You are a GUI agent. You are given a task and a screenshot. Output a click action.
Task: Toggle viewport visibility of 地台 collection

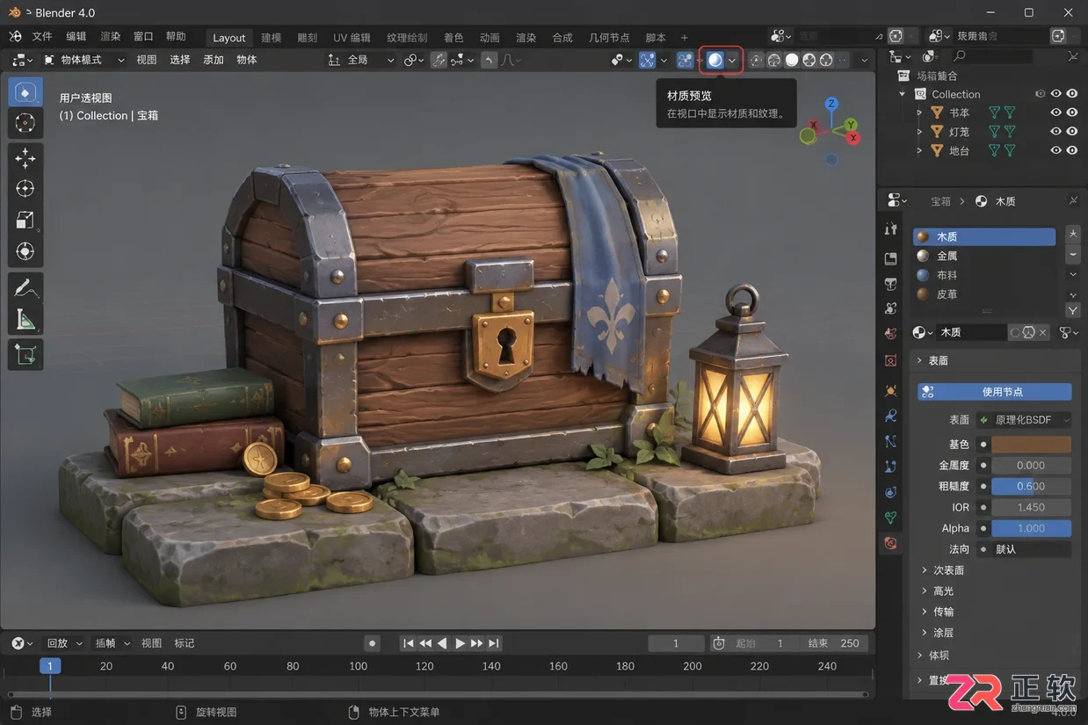1056,150
